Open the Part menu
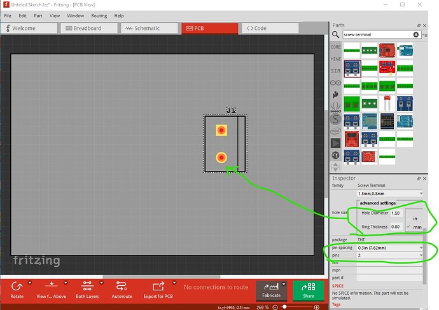 tap(38, 16)
